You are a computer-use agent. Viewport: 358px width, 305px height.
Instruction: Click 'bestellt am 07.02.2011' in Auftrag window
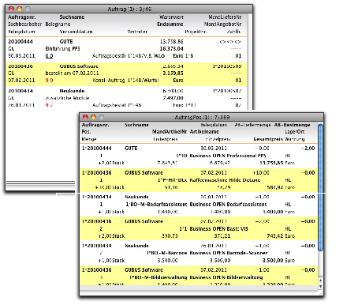coord(72,73)
